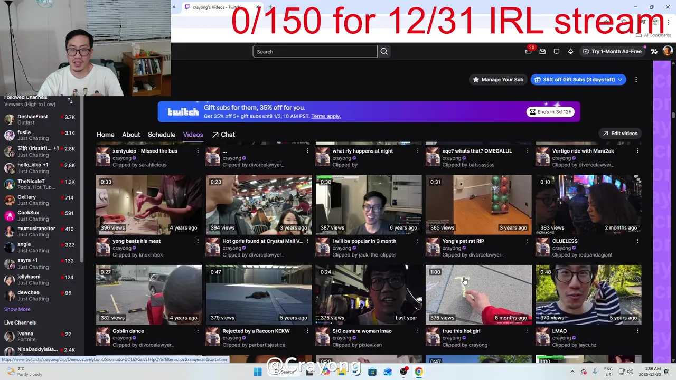
Task: Open the channel three-dot options menu
Action: point(636,80)
